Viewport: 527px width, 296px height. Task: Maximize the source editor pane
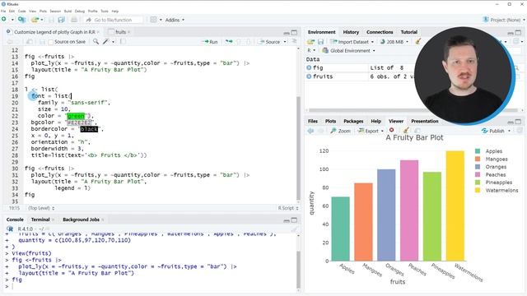pos(294,33)
